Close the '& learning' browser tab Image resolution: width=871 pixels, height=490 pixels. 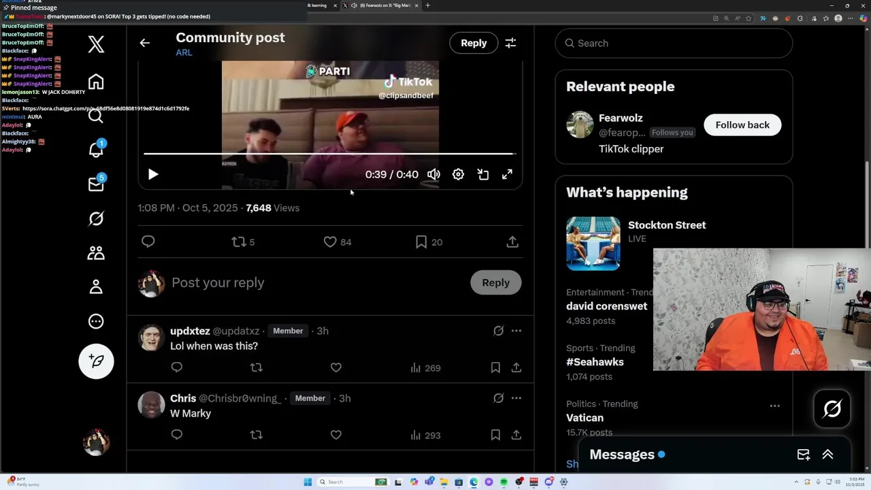pos(334,5)
